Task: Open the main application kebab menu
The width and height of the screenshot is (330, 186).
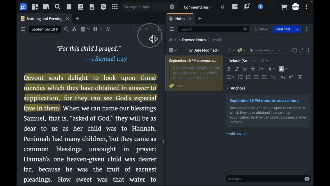Action: 307,7
